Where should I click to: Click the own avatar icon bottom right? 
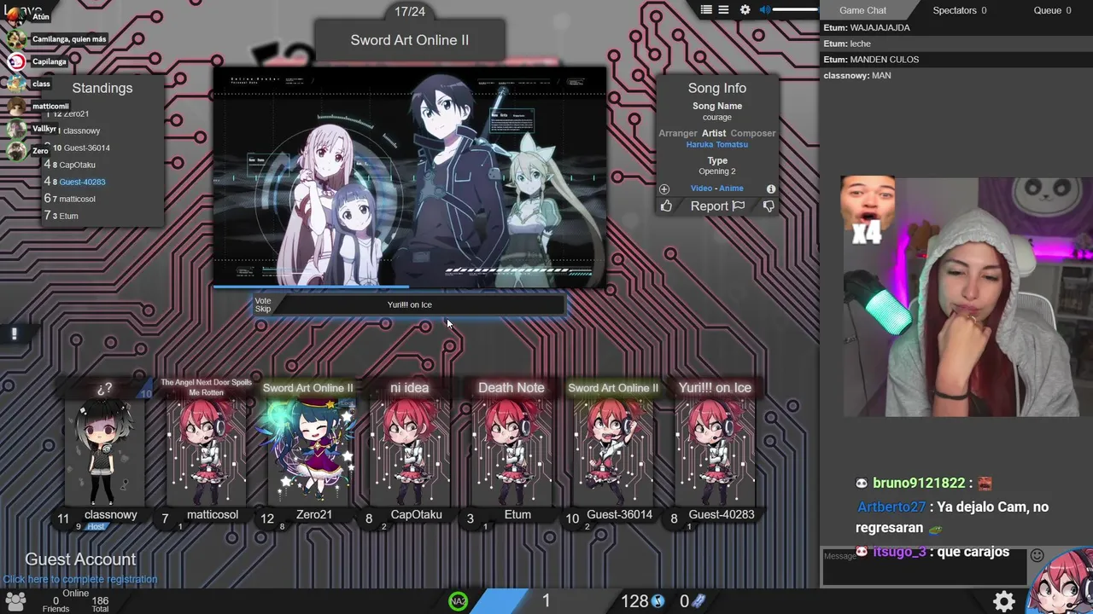click(x=1061, y=580)
